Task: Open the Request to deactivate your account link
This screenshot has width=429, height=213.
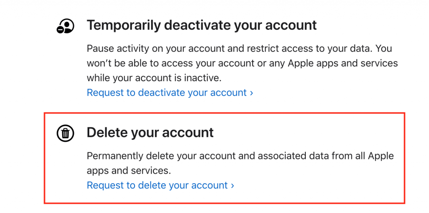Action: pyautogui.click(x=170, y=93)
